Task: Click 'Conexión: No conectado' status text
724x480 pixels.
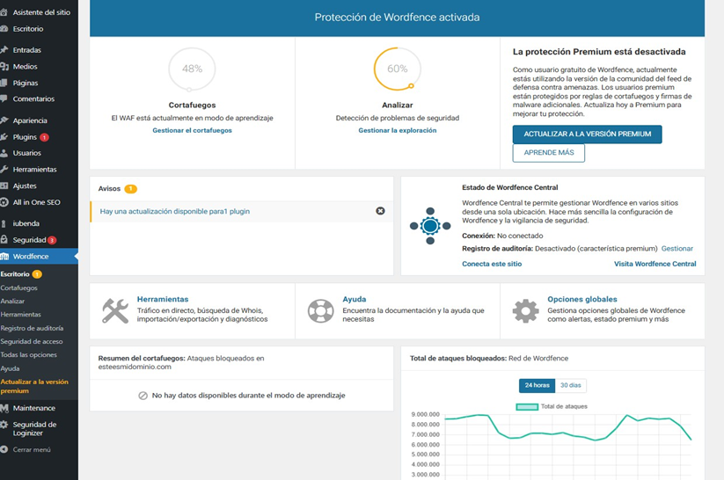Action: click(502, 236)
